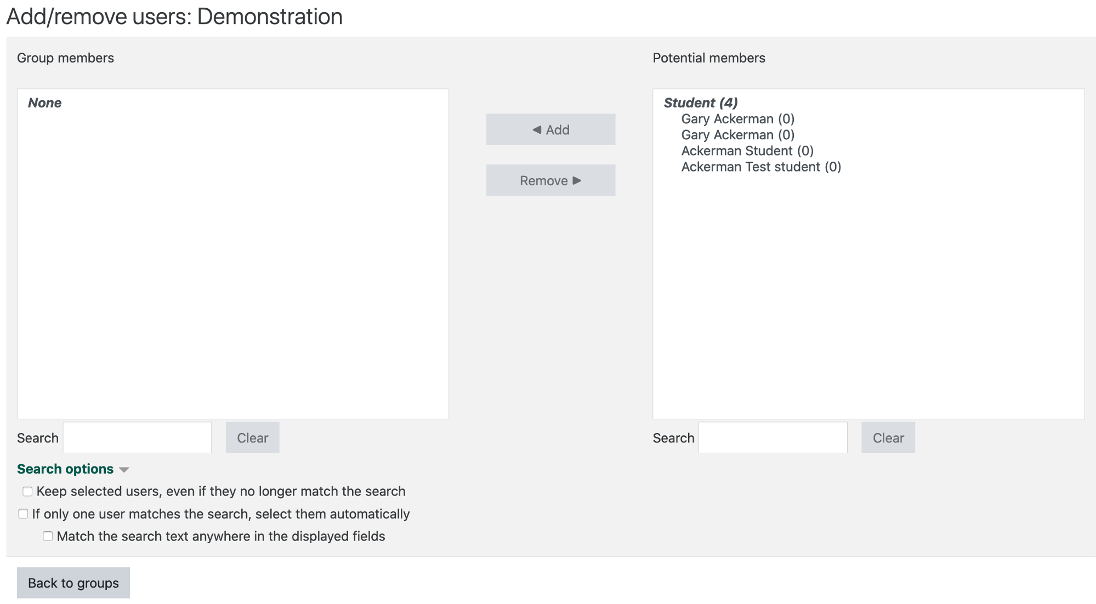Click the group members search field
1096x604 pixels.
(137, 437)
